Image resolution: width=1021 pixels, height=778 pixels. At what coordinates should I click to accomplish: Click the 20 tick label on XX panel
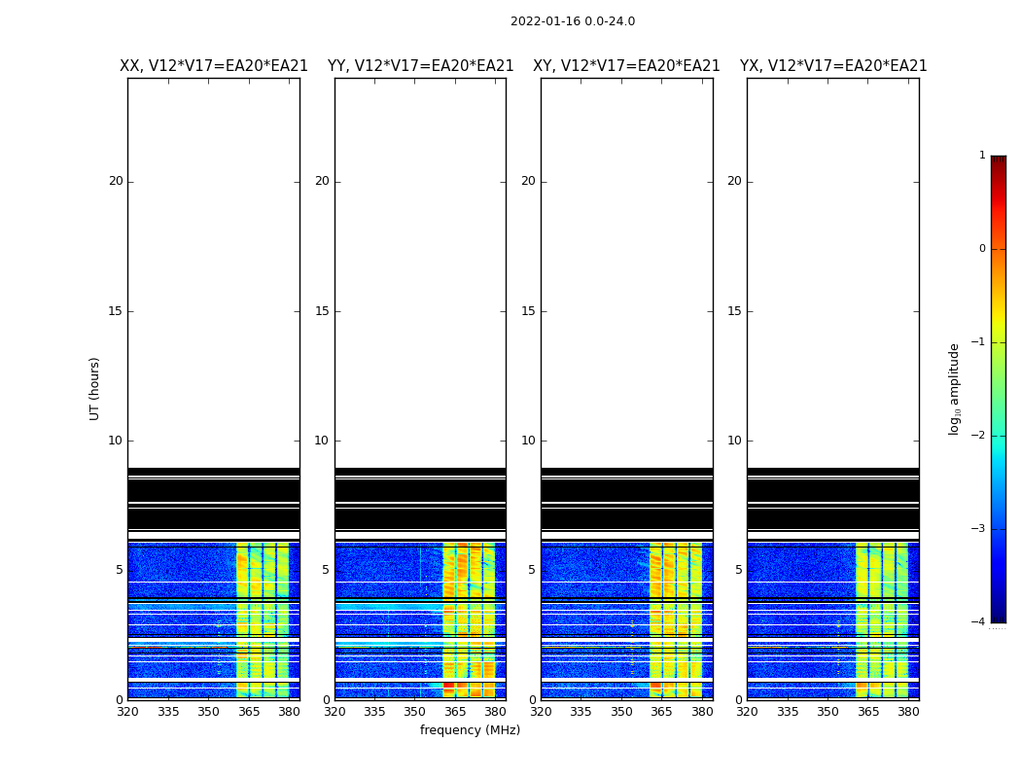(116, 181)
